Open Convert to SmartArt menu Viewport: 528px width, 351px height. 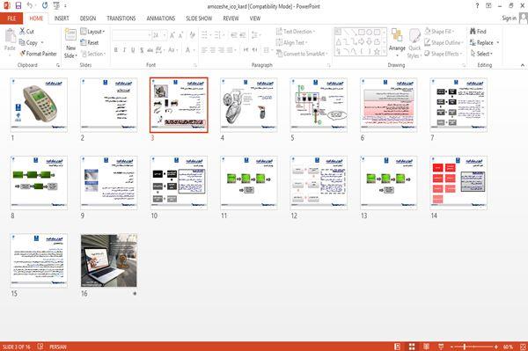click(x=302, y=54)
